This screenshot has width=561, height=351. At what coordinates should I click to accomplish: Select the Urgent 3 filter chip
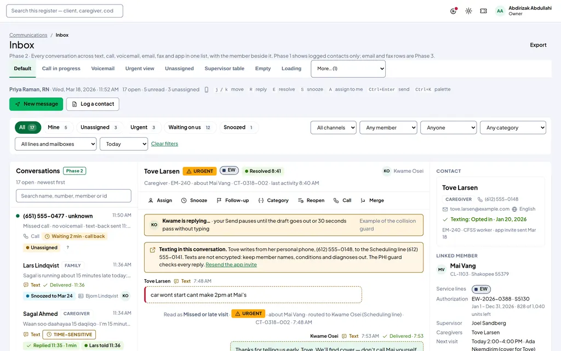tap(143, 127)
